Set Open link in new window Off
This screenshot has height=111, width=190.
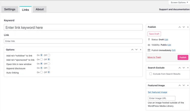(x=49, y=64)
